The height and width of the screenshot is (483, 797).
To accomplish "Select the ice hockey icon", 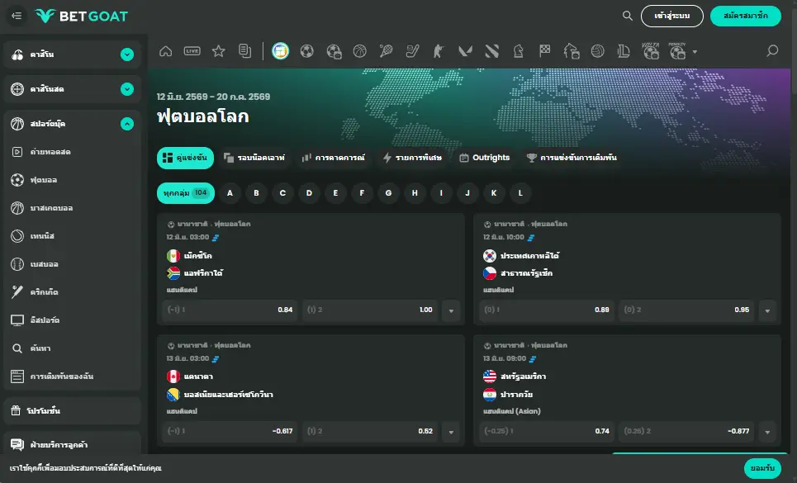I will 412,51.
